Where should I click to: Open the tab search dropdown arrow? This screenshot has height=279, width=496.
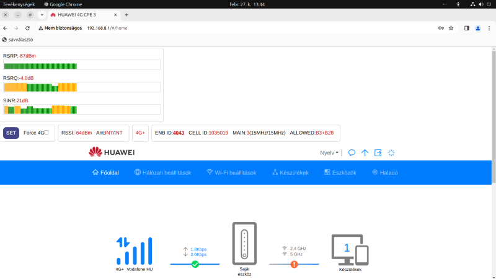(x=42, y=15)
